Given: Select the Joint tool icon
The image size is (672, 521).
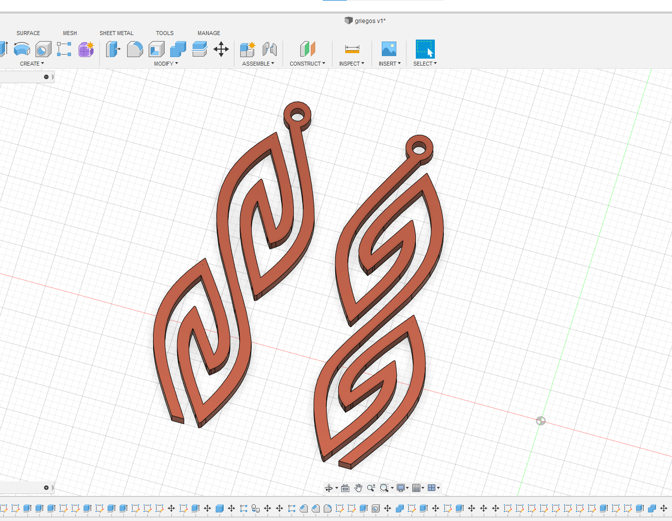Looking at the screenshot, I should click(x=270, y=49).
